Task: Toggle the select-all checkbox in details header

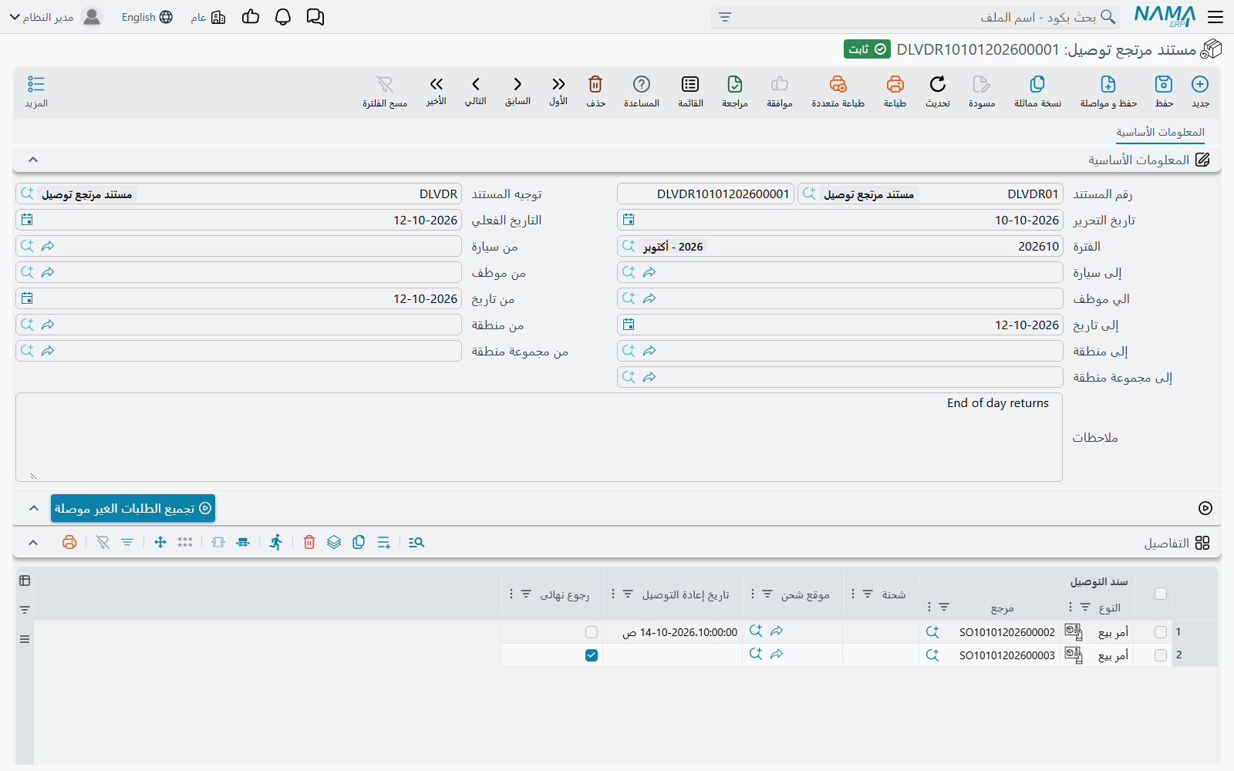Action: [1161, 594]
